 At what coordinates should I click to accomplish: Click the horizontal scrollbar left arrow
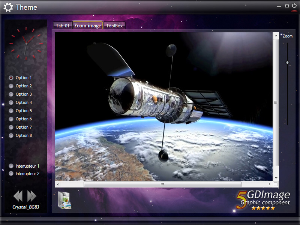point(58,184)
